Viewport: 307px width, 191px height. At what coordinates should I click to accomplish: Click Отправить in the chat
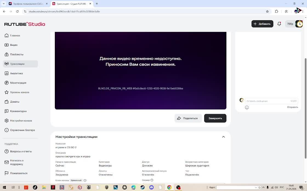pyautogui.click(x=292, y=107)
